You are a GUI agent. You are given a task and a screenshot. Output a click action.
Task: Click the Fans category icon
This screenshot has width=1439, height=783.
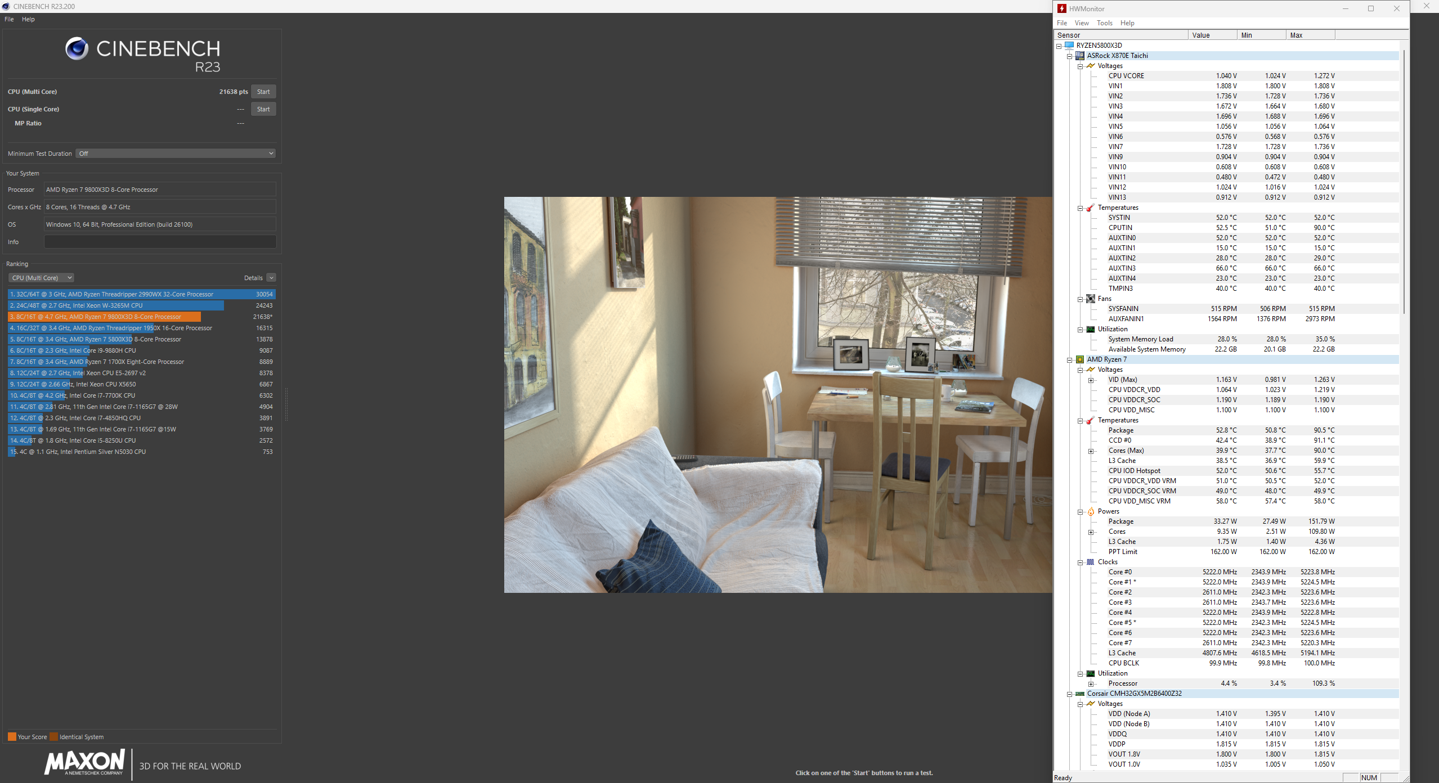coord(1091,299)
